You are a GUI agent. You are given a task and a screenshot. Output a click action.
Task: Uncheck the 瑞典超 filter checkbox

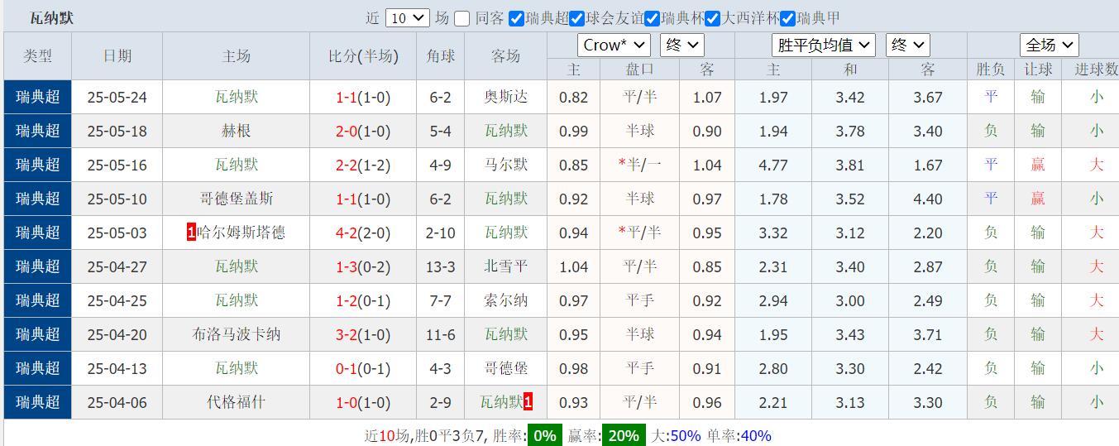[516, 18]
